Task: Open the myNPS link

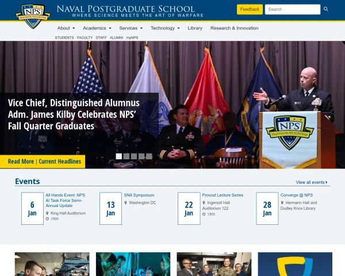Action: (x=132, y=37)
